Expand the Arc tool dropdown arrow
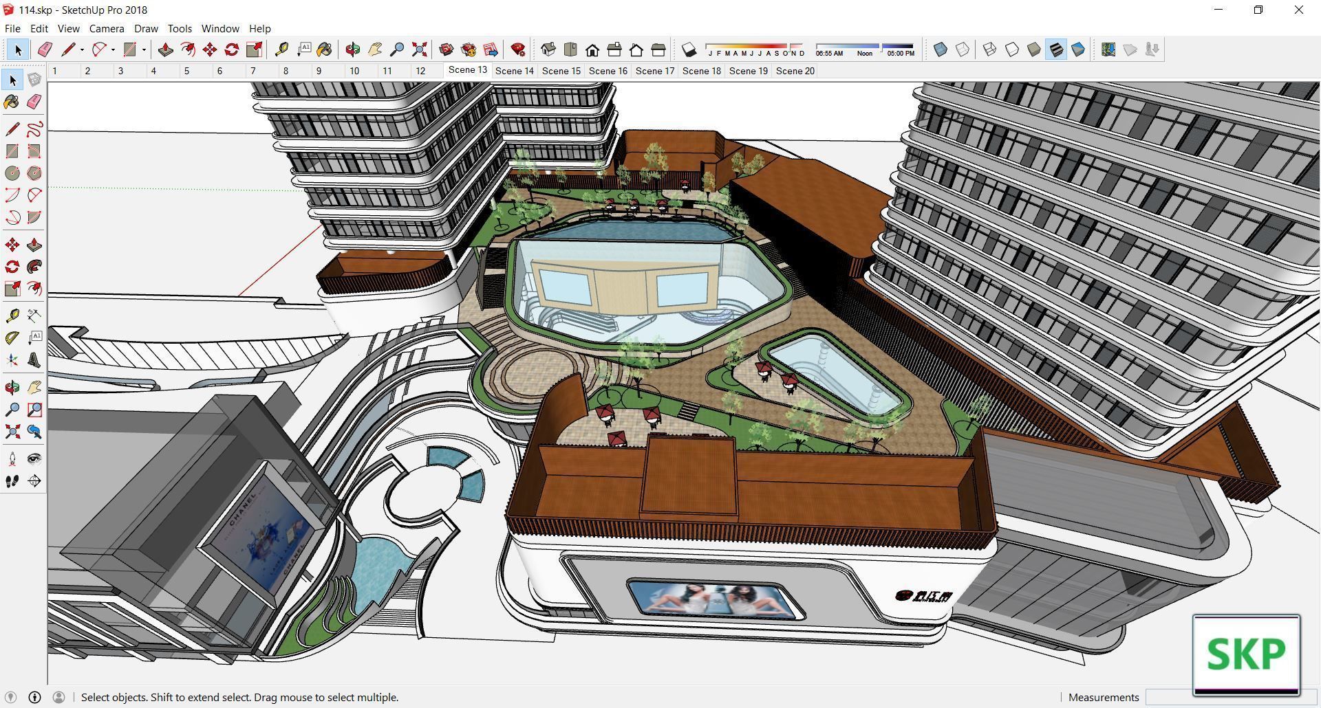Viewport: 1321px width, 708px height. tap(113, 49)
